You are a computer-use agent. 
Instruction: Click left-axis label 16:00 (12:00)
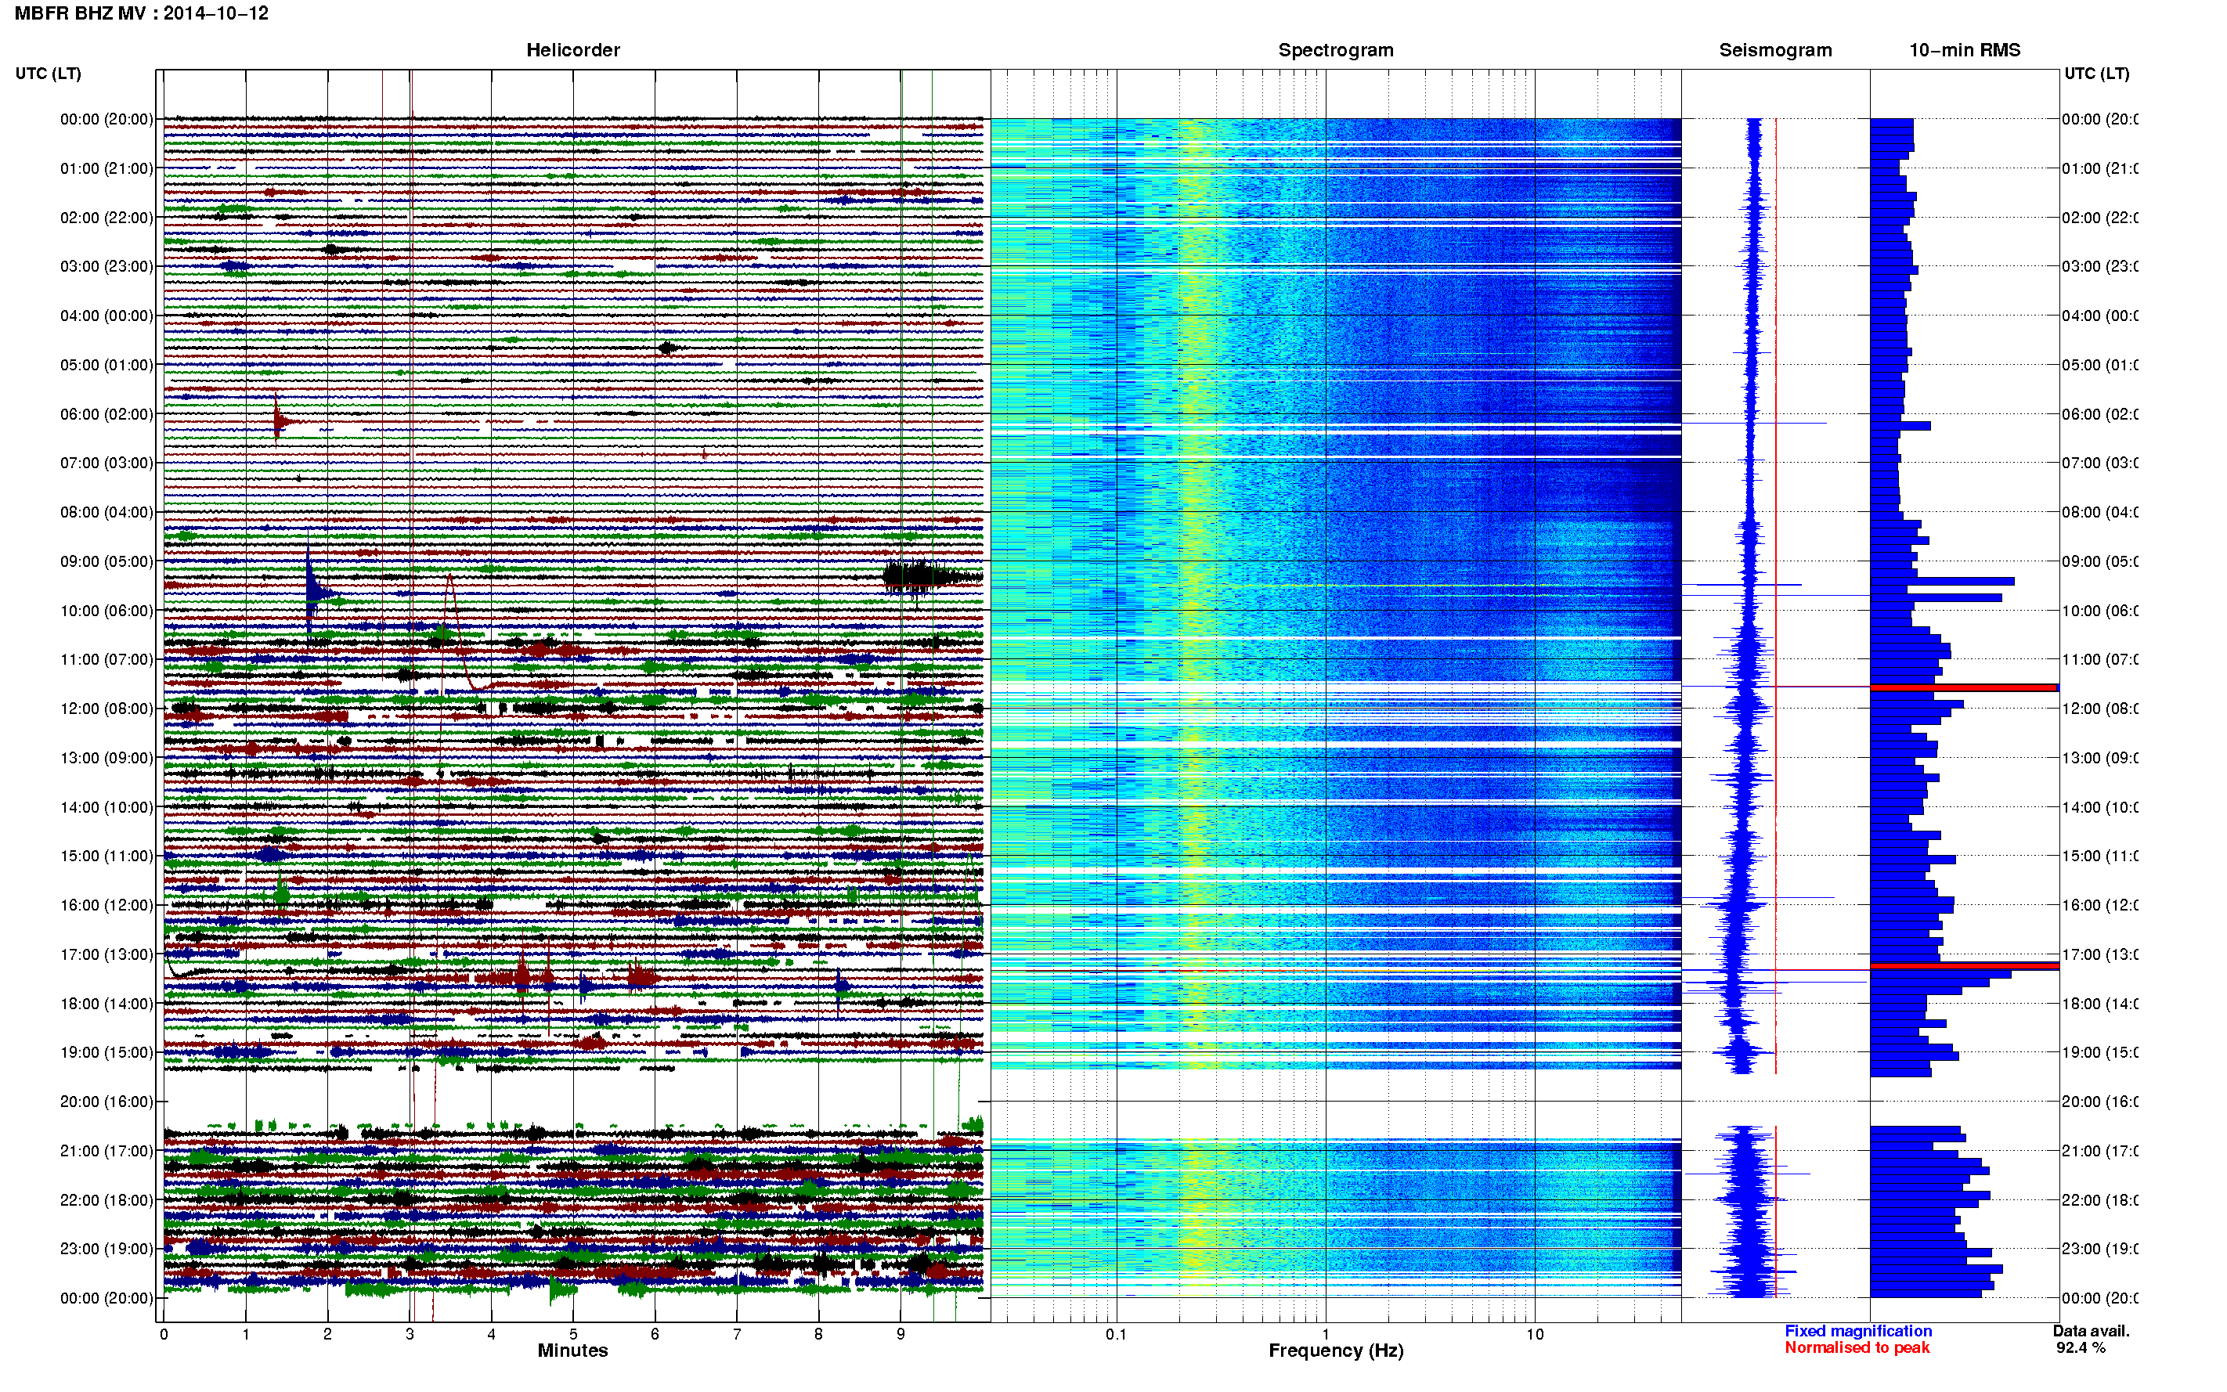106,905
